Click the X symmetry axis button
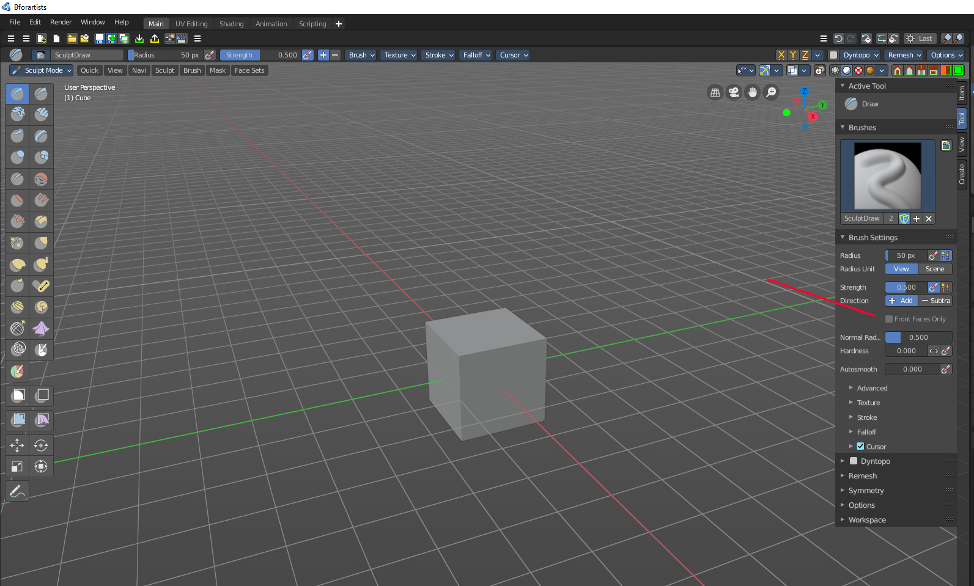 (x=781, y=55)
